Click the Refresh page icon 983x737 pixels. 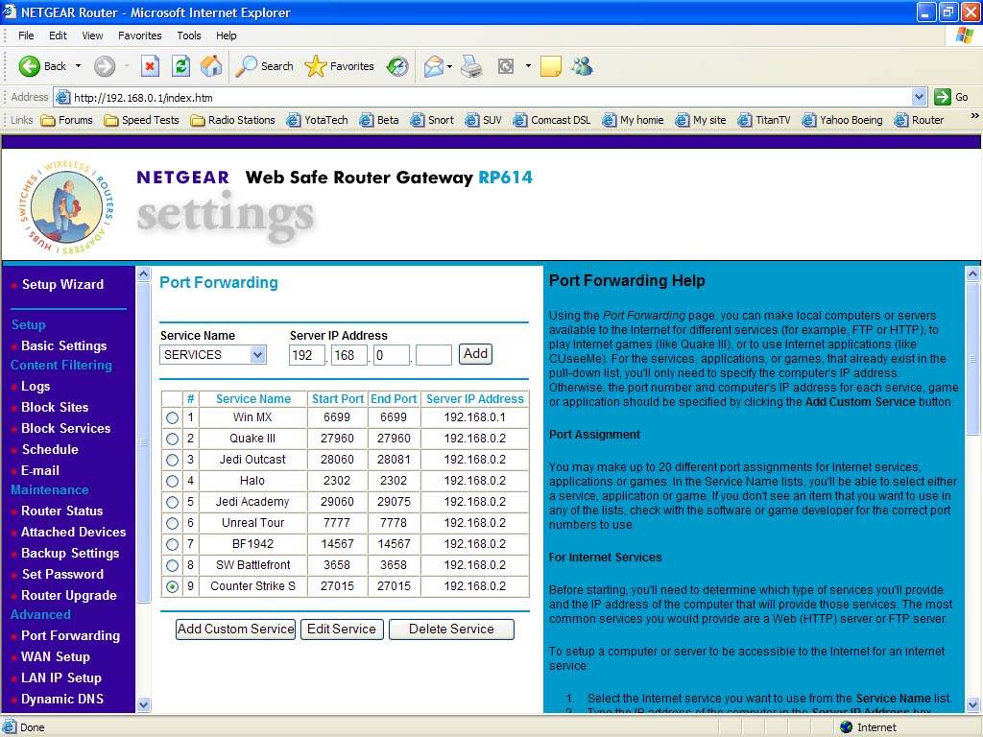point(180,66)
